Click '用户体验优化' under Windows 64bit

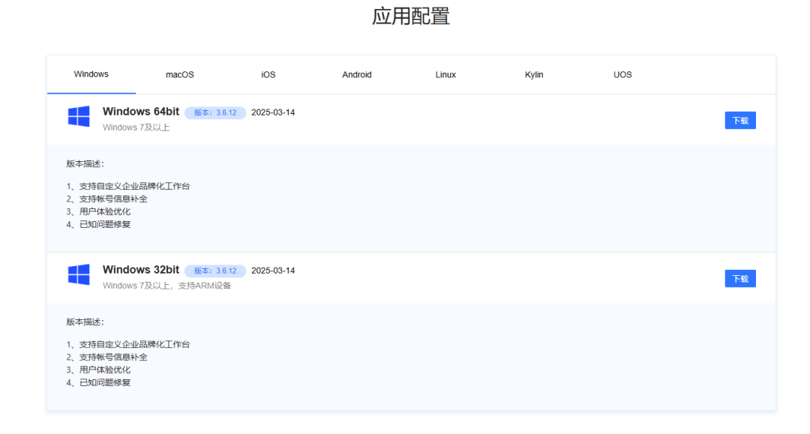pyautogui.click(x=105, y=212)
